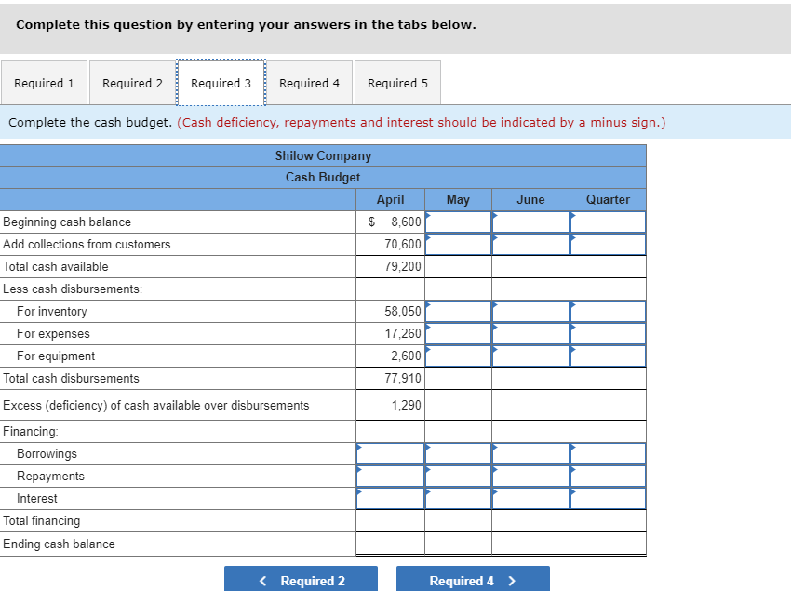
Task: Click the Quarter Interest input cell
Action: coord(607,498)
